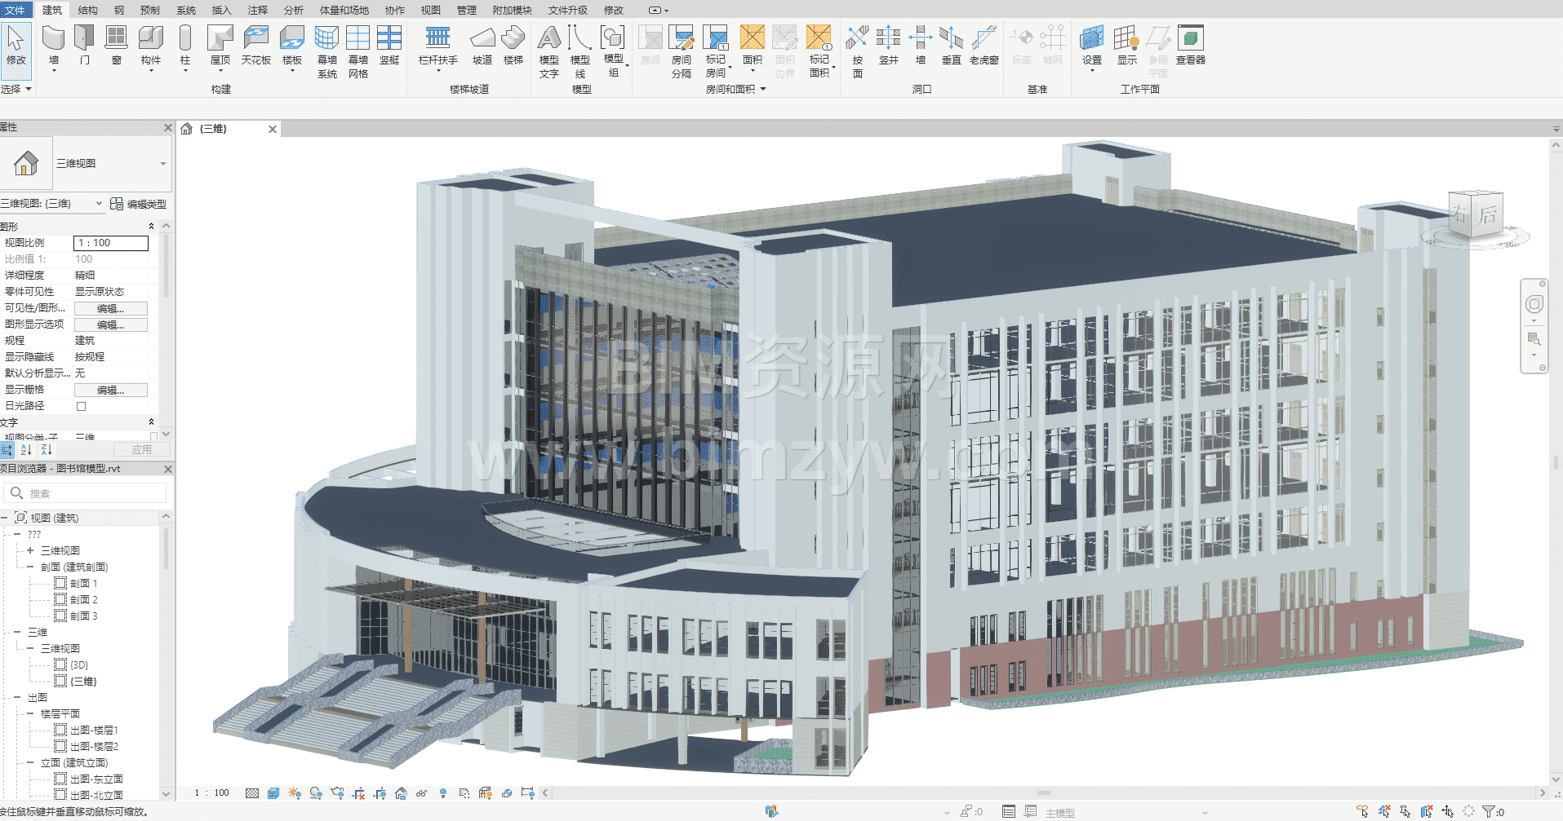This screenshot has height=821, width=1563.
Task: Expand the 三维视图 tree node under ???
Action: click(30, 550)
